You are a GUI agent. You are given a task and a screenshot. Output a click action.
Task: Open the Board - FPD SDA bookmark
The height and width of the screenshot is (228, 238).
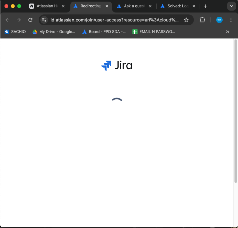(x=104, y=32)
